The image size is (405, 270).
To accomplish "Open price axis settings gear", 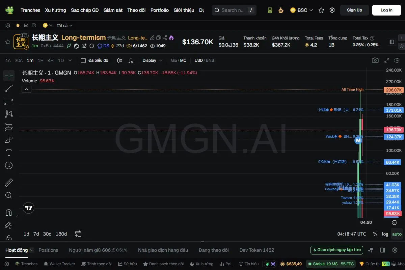I will (394, 222).
